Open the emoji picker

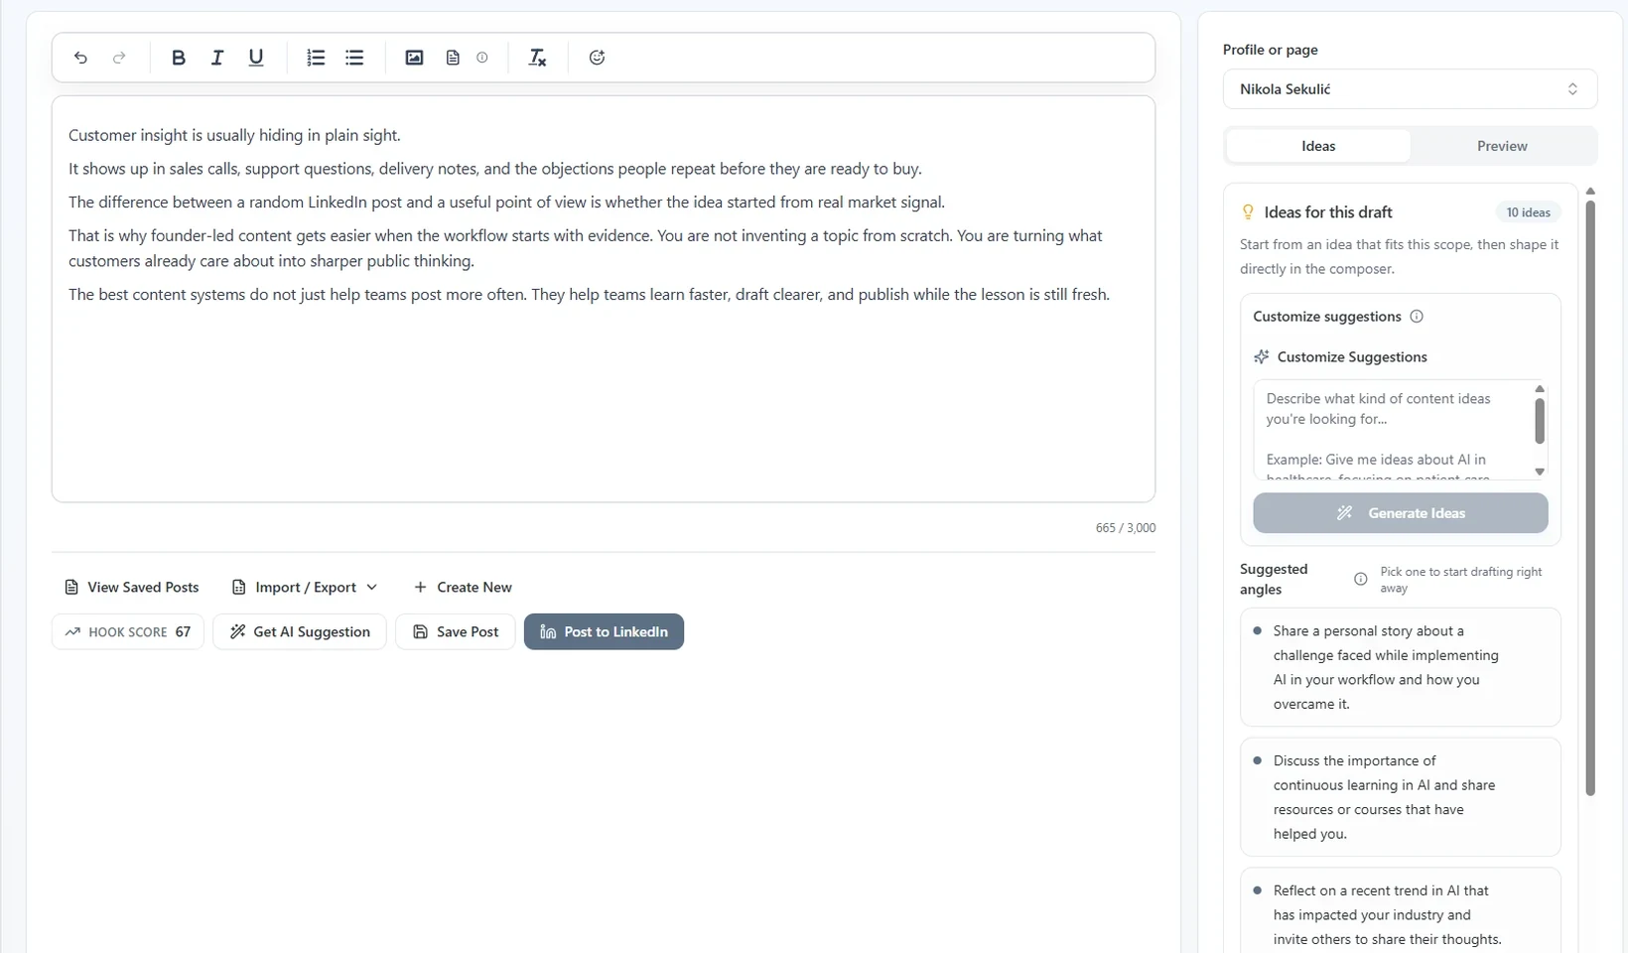click(x=597, y=58)
